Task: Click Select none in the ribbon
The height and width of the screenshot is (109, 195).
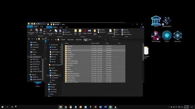Action: 125,32
